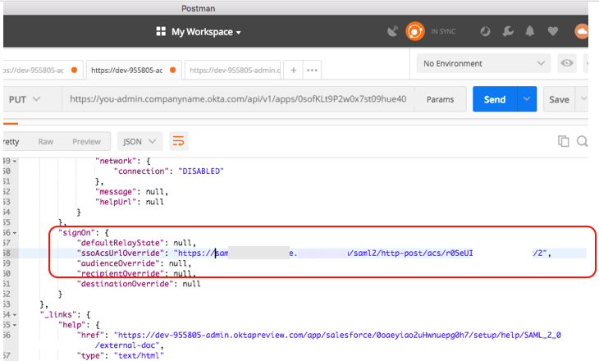Click the orange sync status icon

(415, 31)
